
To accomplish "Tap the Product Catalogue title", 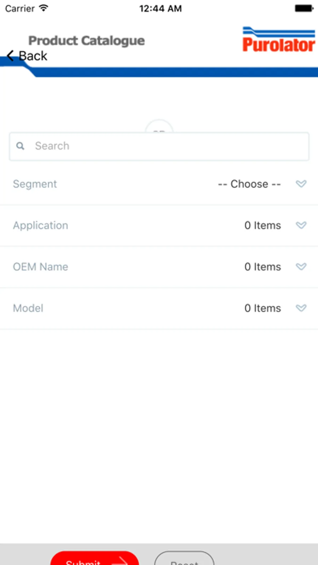I will pyautogui.click(x=87, y=41).
